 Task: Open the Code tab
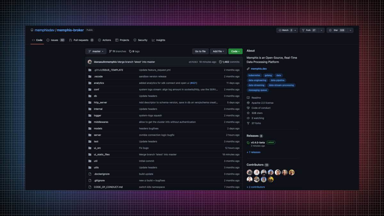(x=37, y=40)
